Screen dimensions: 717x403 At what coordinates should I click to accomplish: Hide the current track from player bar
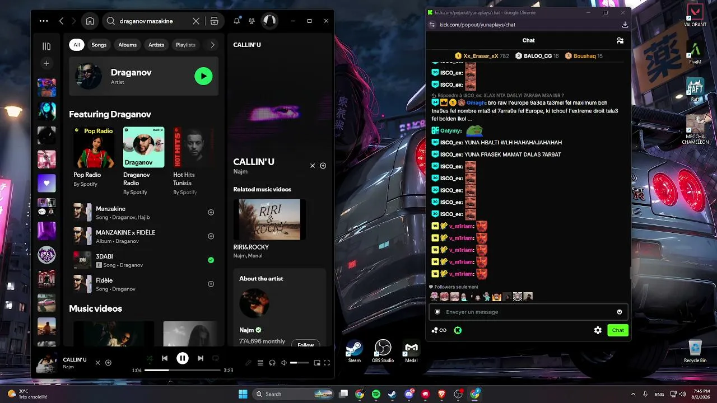[97, 363]
